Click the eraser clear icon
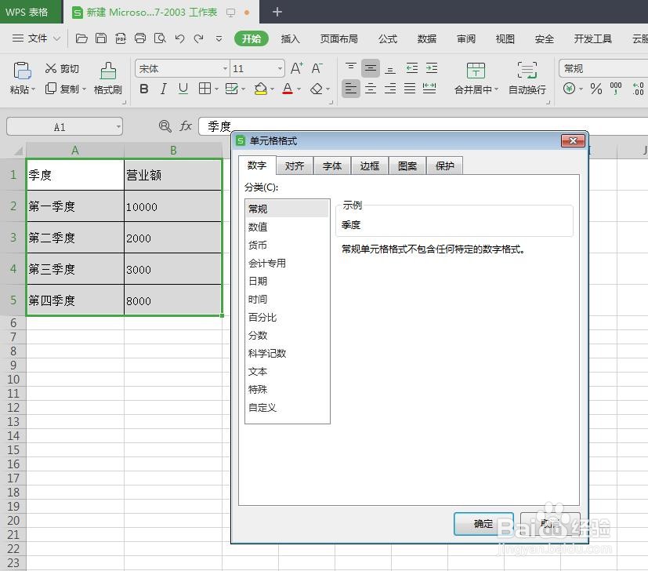 317,89
